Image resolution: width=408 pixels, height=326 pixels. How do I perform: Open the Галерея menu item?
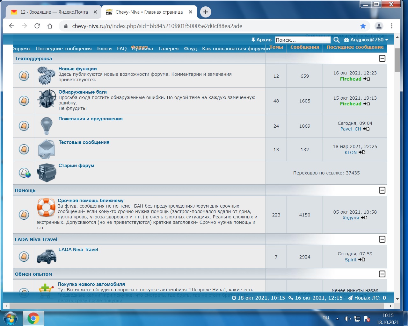point(168,49)
